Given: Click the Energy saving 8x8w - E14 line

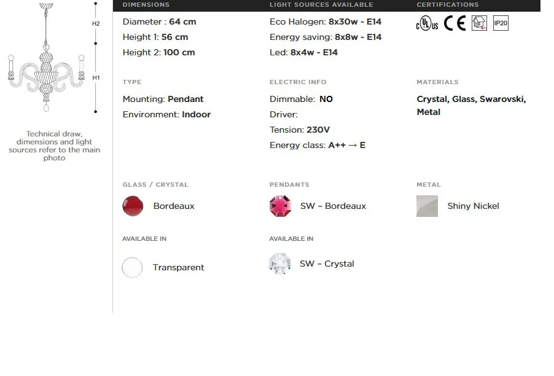Looking at the screenshot, I should [326, 37].
